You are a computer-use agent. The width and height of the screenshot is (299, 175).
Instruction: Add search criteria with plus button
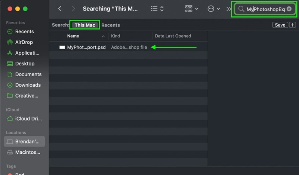coord(292,25)
